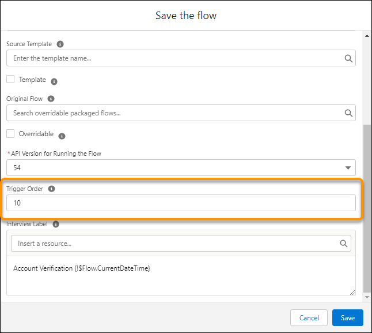Click the search icon in Insert a resource field
The width and height of the screenshot is (372, 333).
(x=343, y=244)
